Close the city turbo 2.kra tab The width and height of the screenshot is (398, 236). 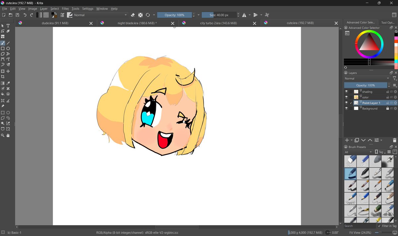[255, 23]
